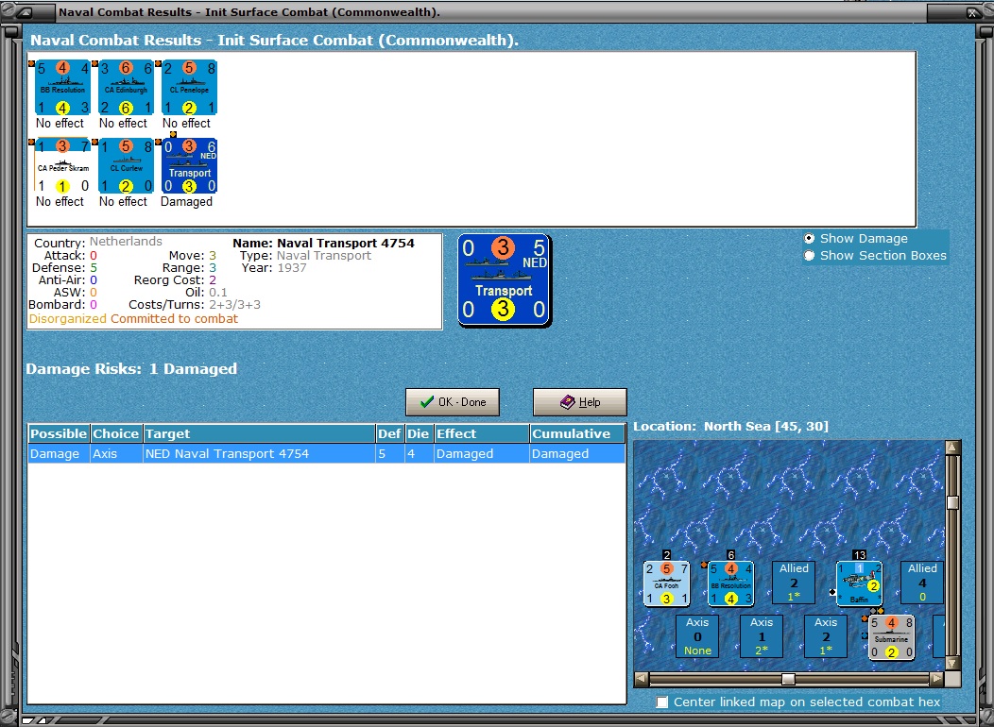994x727 pixels.
Task: Click the stack count 6 above BB Resolution
Action: click(731, 555)
